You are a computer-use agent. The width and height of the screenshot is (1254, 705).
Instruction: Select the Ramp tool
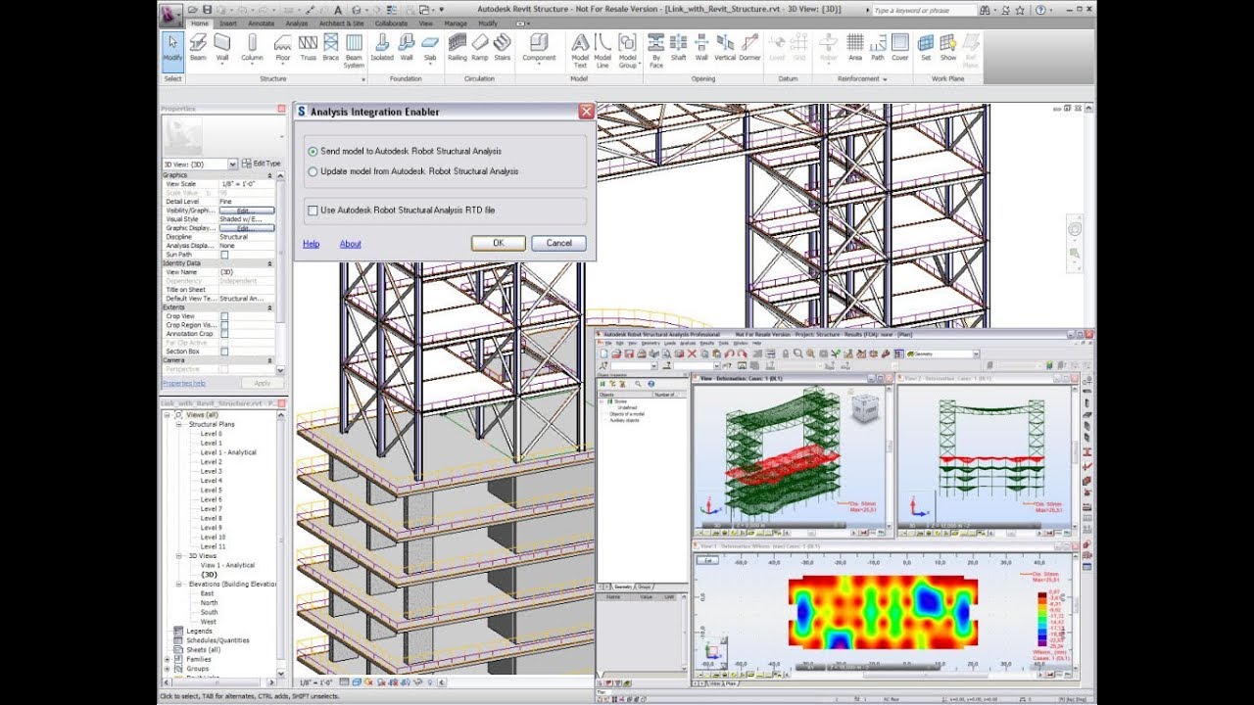[x=480, y=48]
